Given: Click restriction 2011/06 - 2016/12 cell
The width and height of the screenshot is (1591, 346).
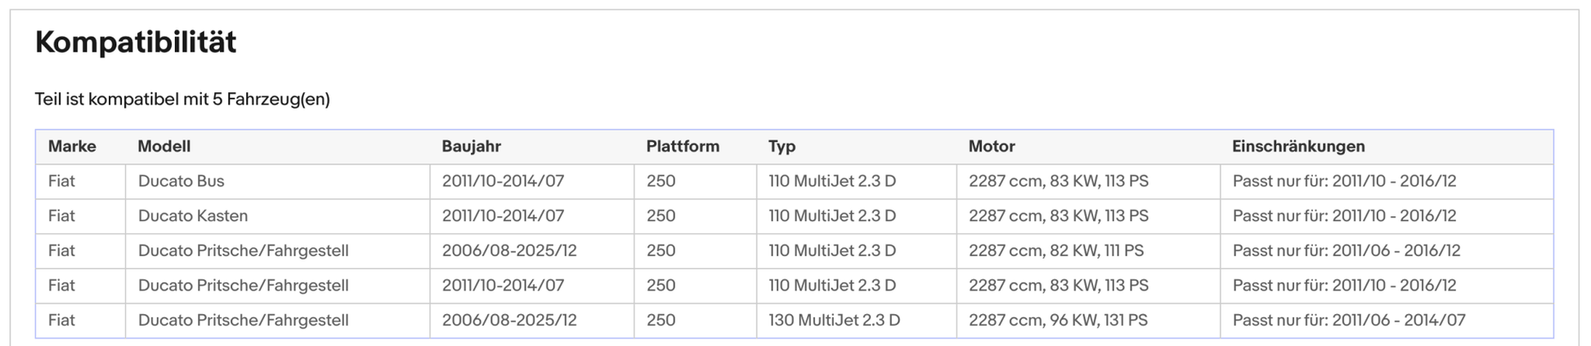Looking at the screenshot, I should click(x=1387, y=251).
